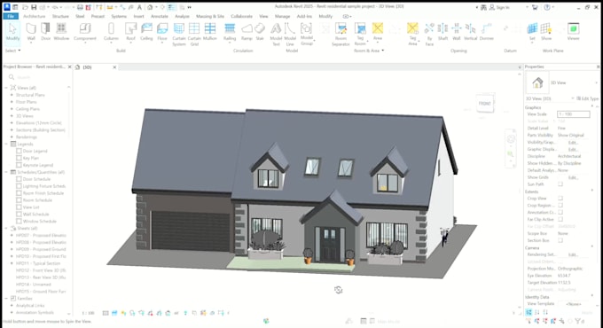Collapse the Schedules/Quantities node
The image size is (603, 328).
click(6, 172)
